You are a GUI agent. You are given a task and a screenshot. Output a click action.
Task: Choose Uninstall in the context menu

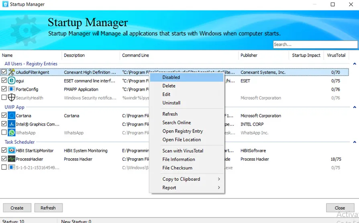click(187, 103)
